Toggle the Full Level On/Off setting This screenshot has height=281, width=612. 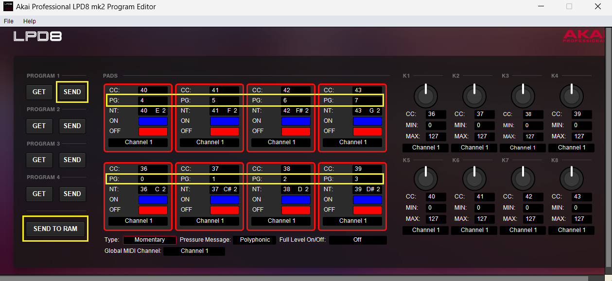click(x=358, y=240)
